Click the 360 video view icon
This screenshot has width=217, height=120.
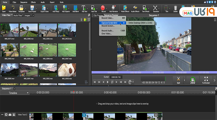click(193, 81)
